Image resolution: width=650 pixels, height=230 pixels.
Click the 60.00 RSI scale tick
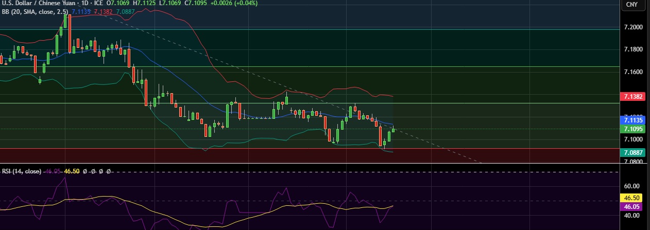[x=631, y=186]
